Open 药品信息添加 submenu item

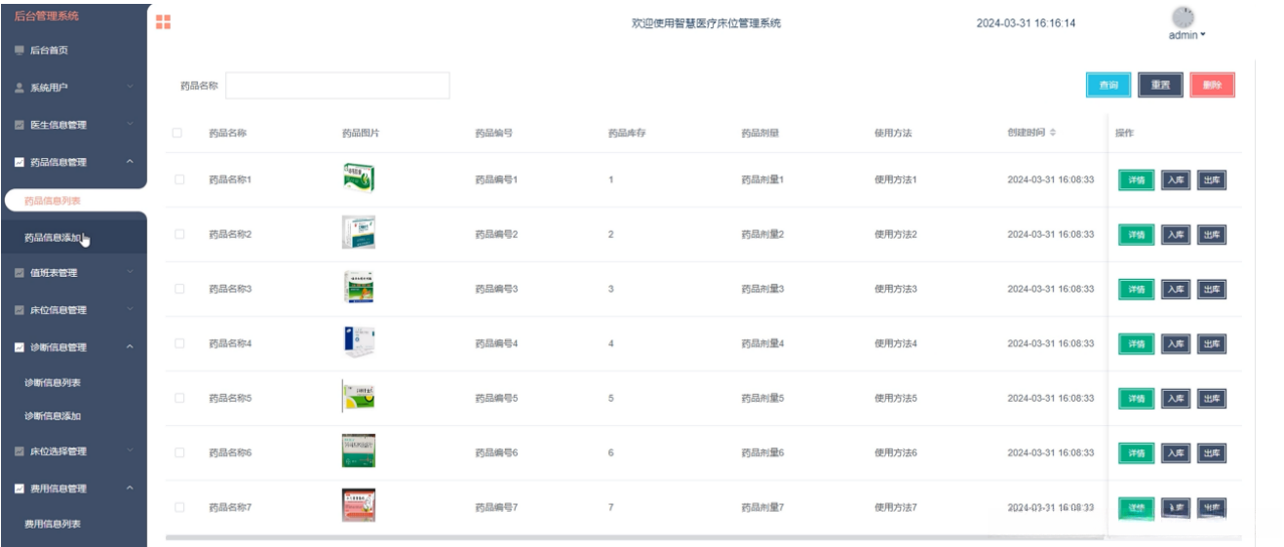tap(74, 237)
